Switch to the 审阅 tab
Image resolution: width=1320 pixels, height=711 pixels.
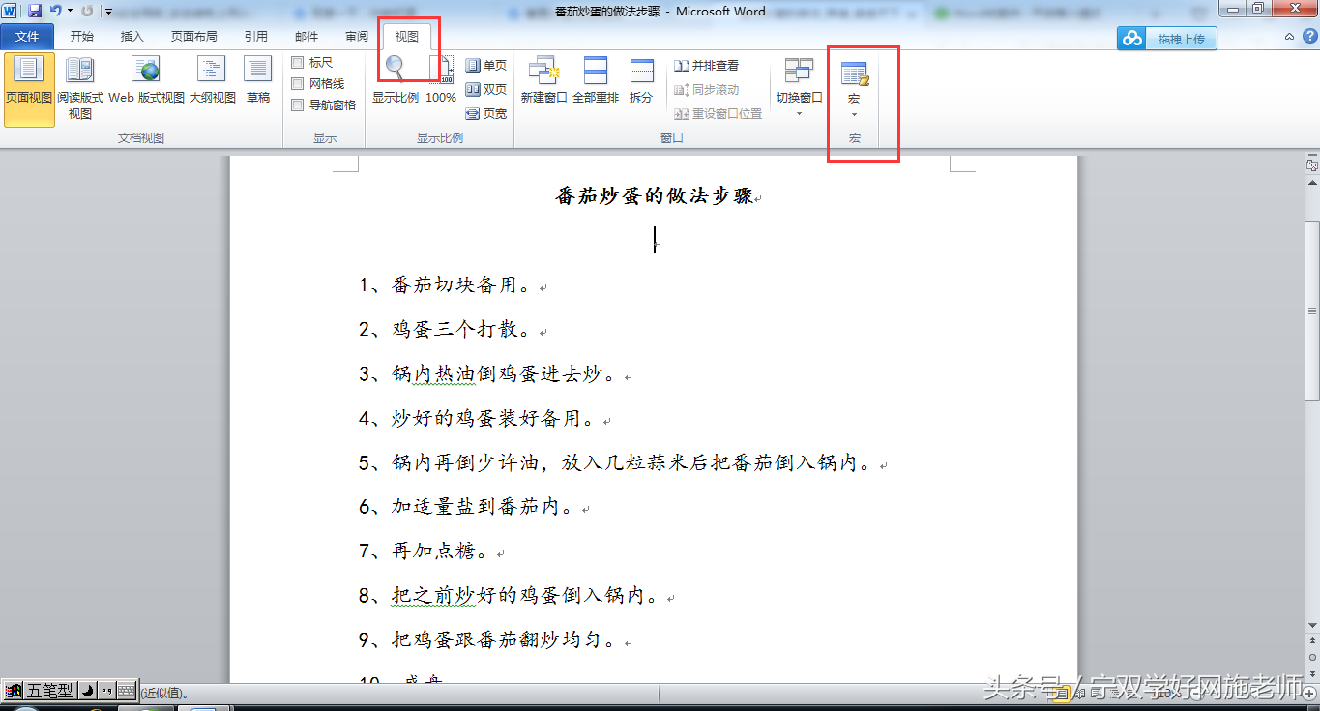357,37
